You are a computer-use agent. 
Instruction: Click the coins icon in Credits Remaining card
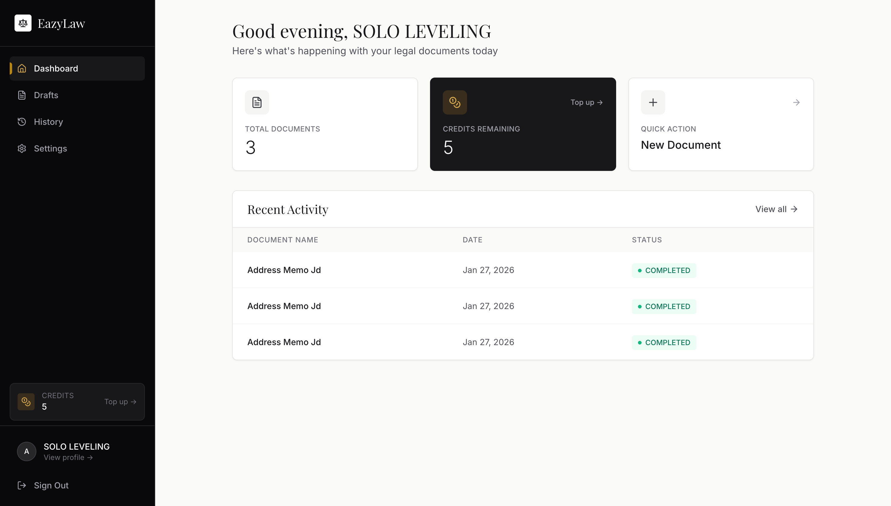[455, 102]
